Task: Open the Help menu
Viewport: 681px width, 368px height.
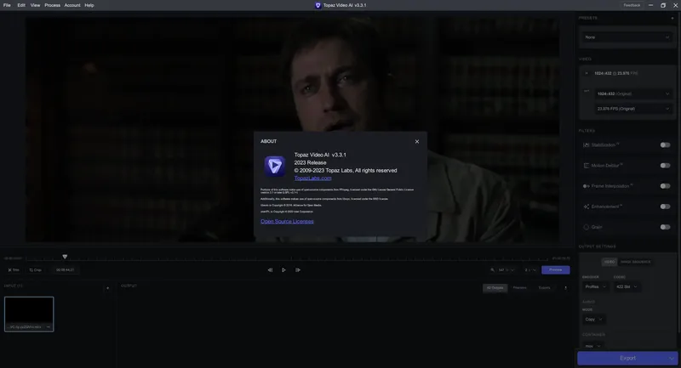Action: click(89, 5)
